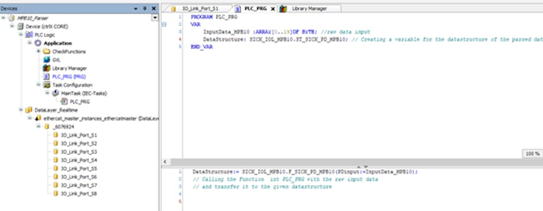Click the _6076924 node icon
The height and width of the screenshot is (211, 543).
click(47, 127)
